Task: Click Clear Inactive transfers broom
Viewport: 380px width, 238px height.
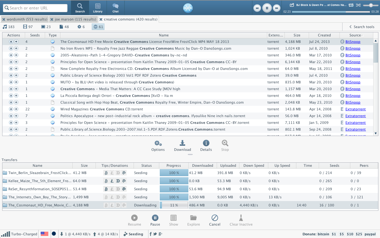Action: pos(241,220)
